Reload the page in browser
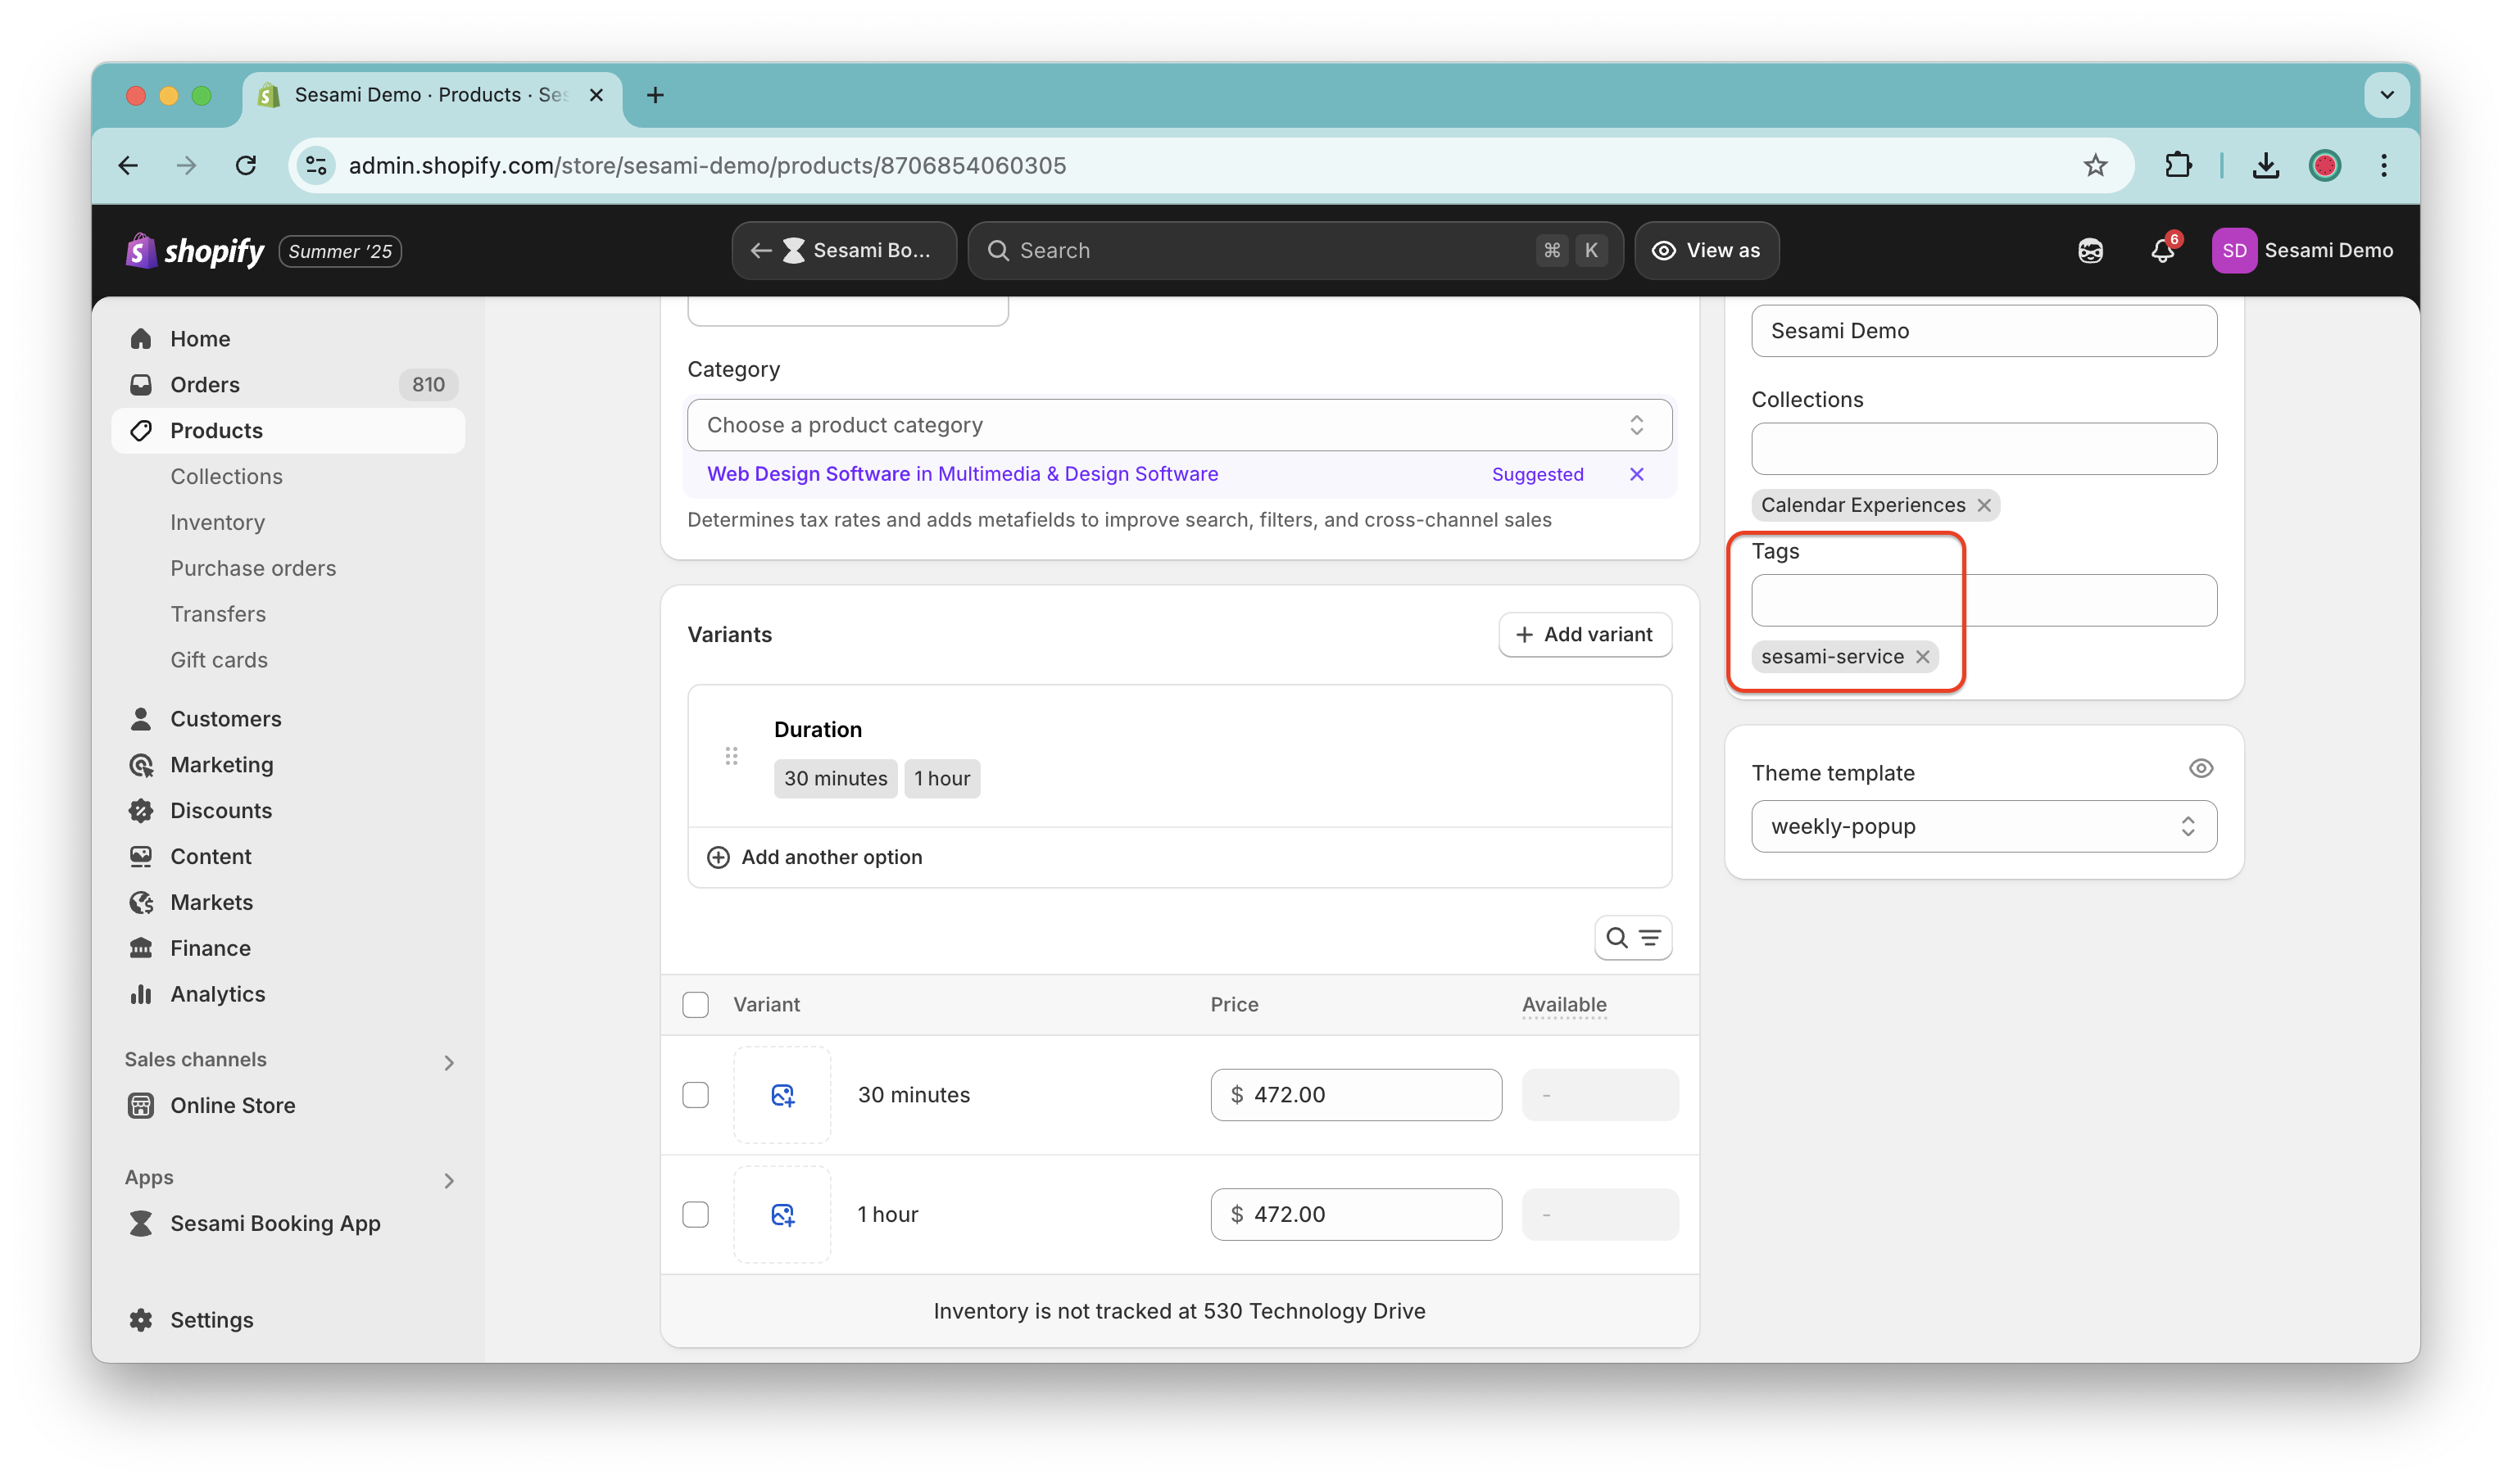The height and width of the screenshot is (1484, 2512). tap(246, 165)
